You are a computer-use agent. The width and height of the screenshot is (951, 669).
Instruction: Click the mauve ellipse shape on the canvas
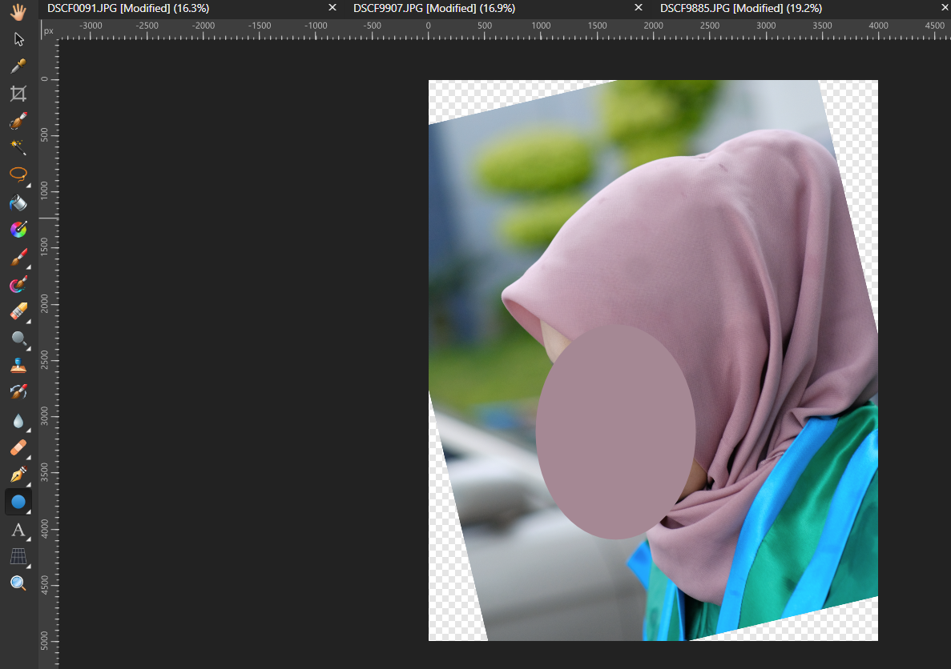tap(615, 431)
